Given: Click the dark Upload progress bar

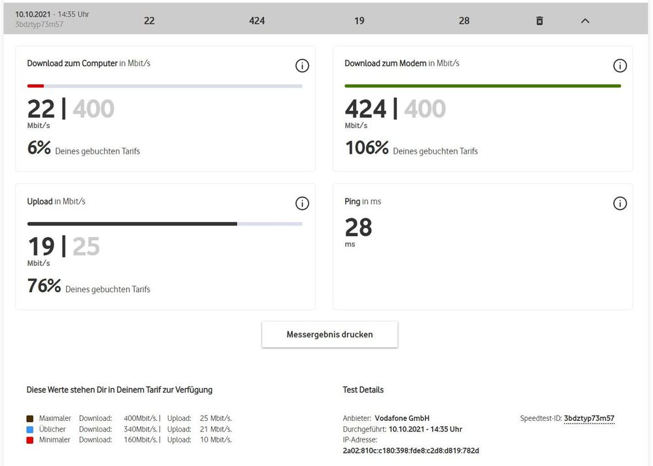Looking at the screenshot, I should 131,224.
